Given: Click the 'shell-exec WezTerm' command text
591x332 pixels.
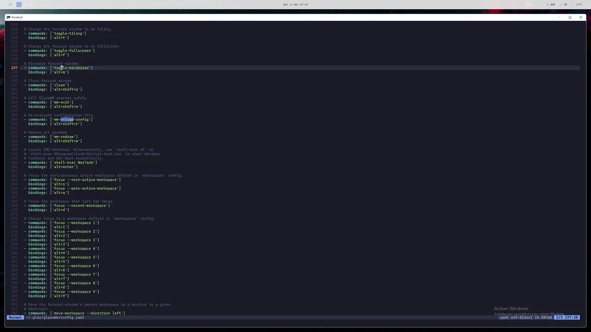Looking at the screenshot, I should pos(74,163).
